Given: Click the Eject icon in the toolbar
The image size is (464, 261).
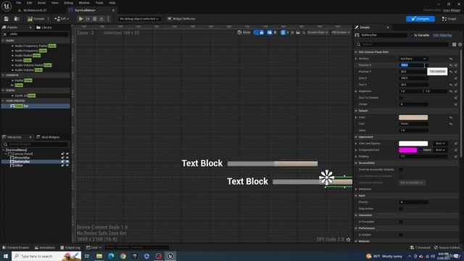Looking at the screenshot, I should pyautogui.click(x=101, y=19).
